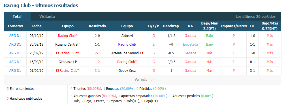Viewport: 286px width, 107px height.
Task: Open Los últimos 20 partidos selector
Action: point(255,17)
